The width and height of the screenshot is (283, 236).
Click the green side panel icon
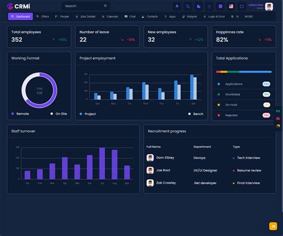click(x=278, y=111)
